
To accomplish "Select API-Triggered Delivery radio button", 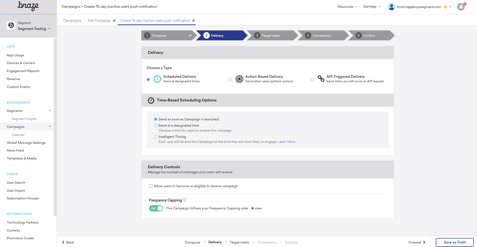I will 312,80.
